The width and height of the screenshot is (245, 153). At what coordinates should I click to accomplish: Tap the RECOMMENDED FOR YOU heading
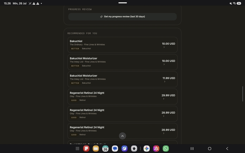tap(82, 33)
